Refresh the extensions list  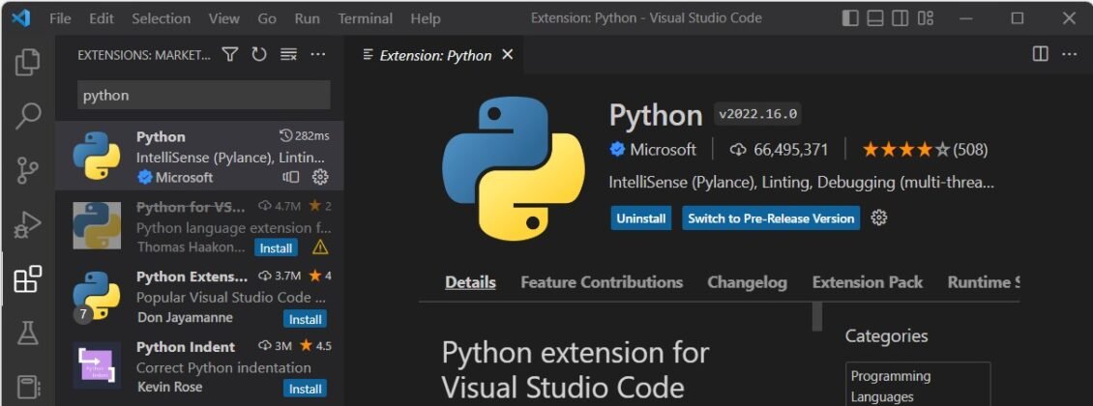point(258,55)
